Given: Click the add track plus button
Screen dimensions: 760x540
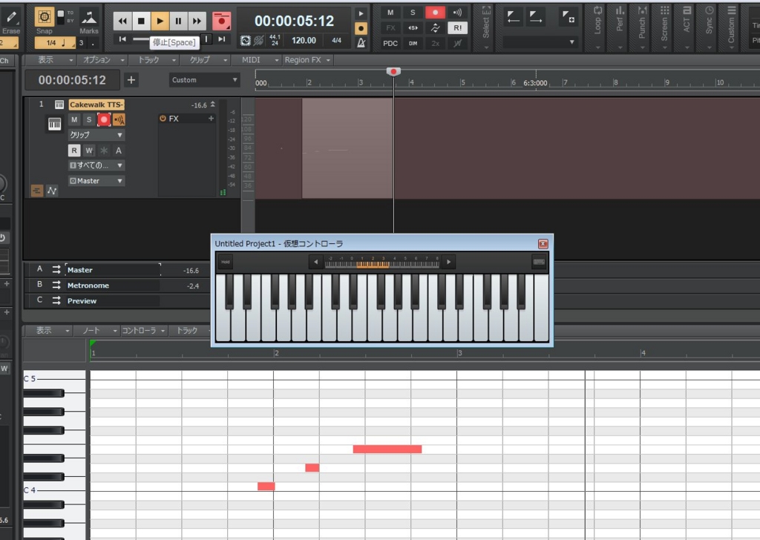Looking at the screenshot, I should tap(131, 80).
